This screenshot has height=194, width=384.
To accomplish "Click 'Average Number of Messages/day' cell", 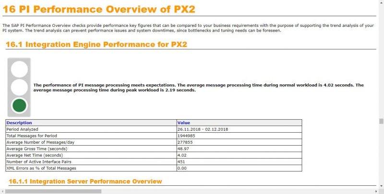I will (91, 142).
